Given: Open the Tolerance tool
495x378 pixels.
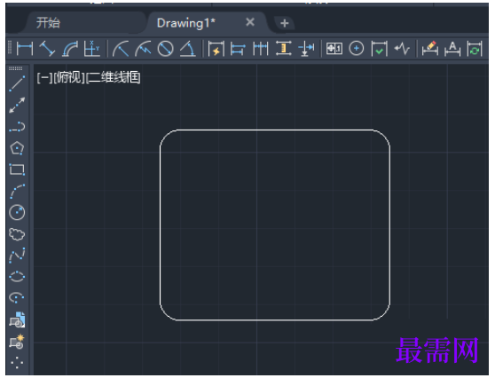Looking at the screenshot, I should [x=334, y=49].
